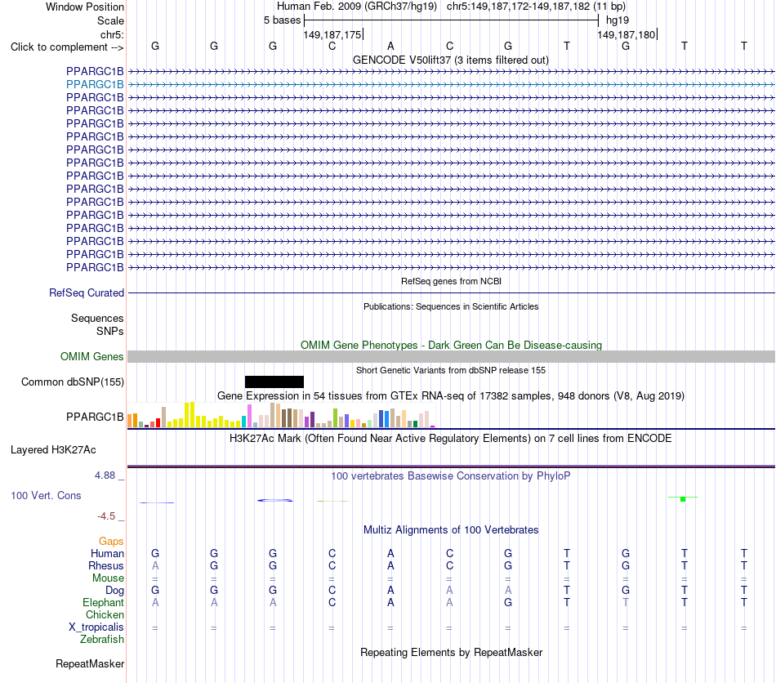
Task: Click base A in the complement sequence row
Action: pyautogui.click(x=390, y=46)
